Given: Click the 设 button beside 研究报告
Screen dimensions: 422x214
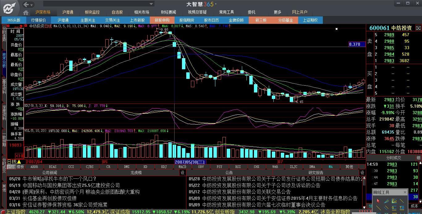Looking at the screenshot, I should (362, 173).
